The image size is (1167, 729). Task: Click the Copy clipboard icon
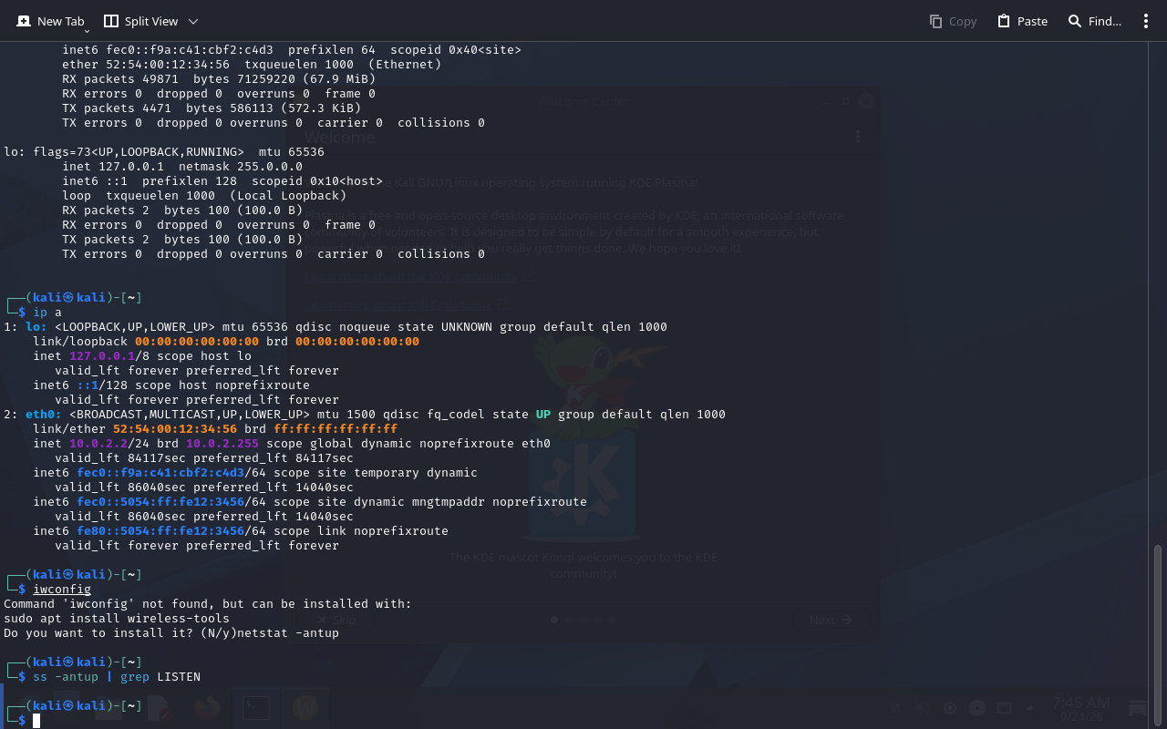935,21
